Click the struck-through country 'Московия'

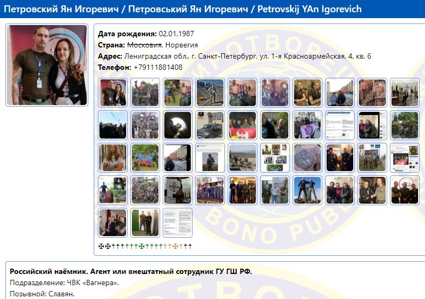point(144,45)
